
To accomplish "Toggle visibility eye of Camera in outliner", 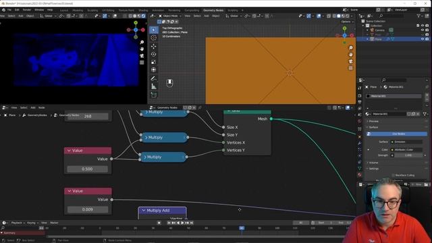I will [x=423, y=30].
